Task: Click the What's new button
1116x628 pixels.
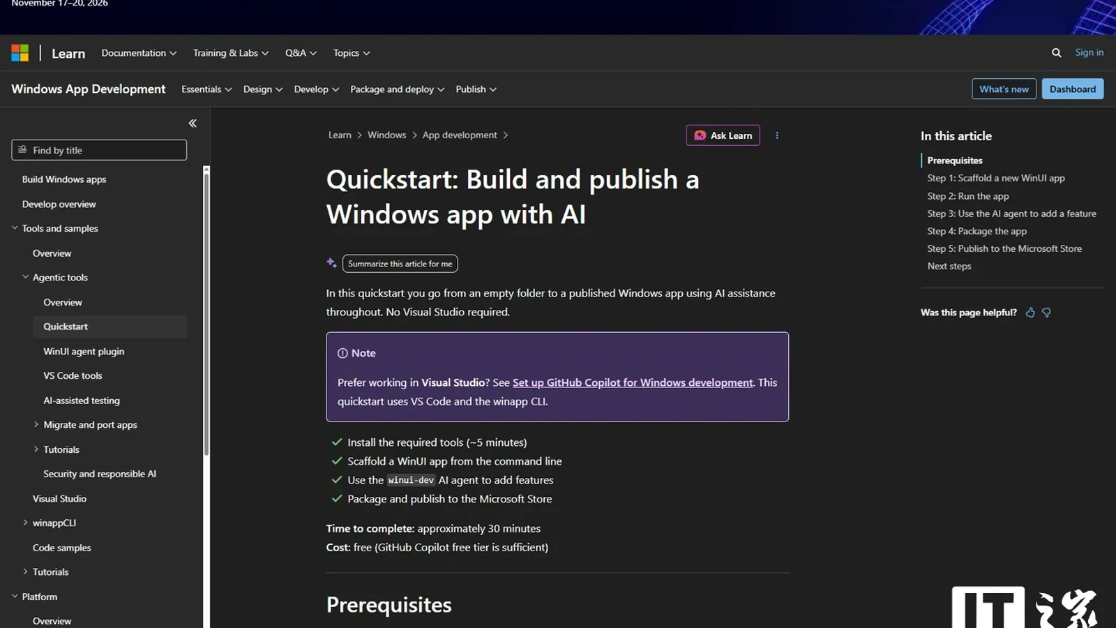Action: pyautogui.click(x=1004, y=89)
